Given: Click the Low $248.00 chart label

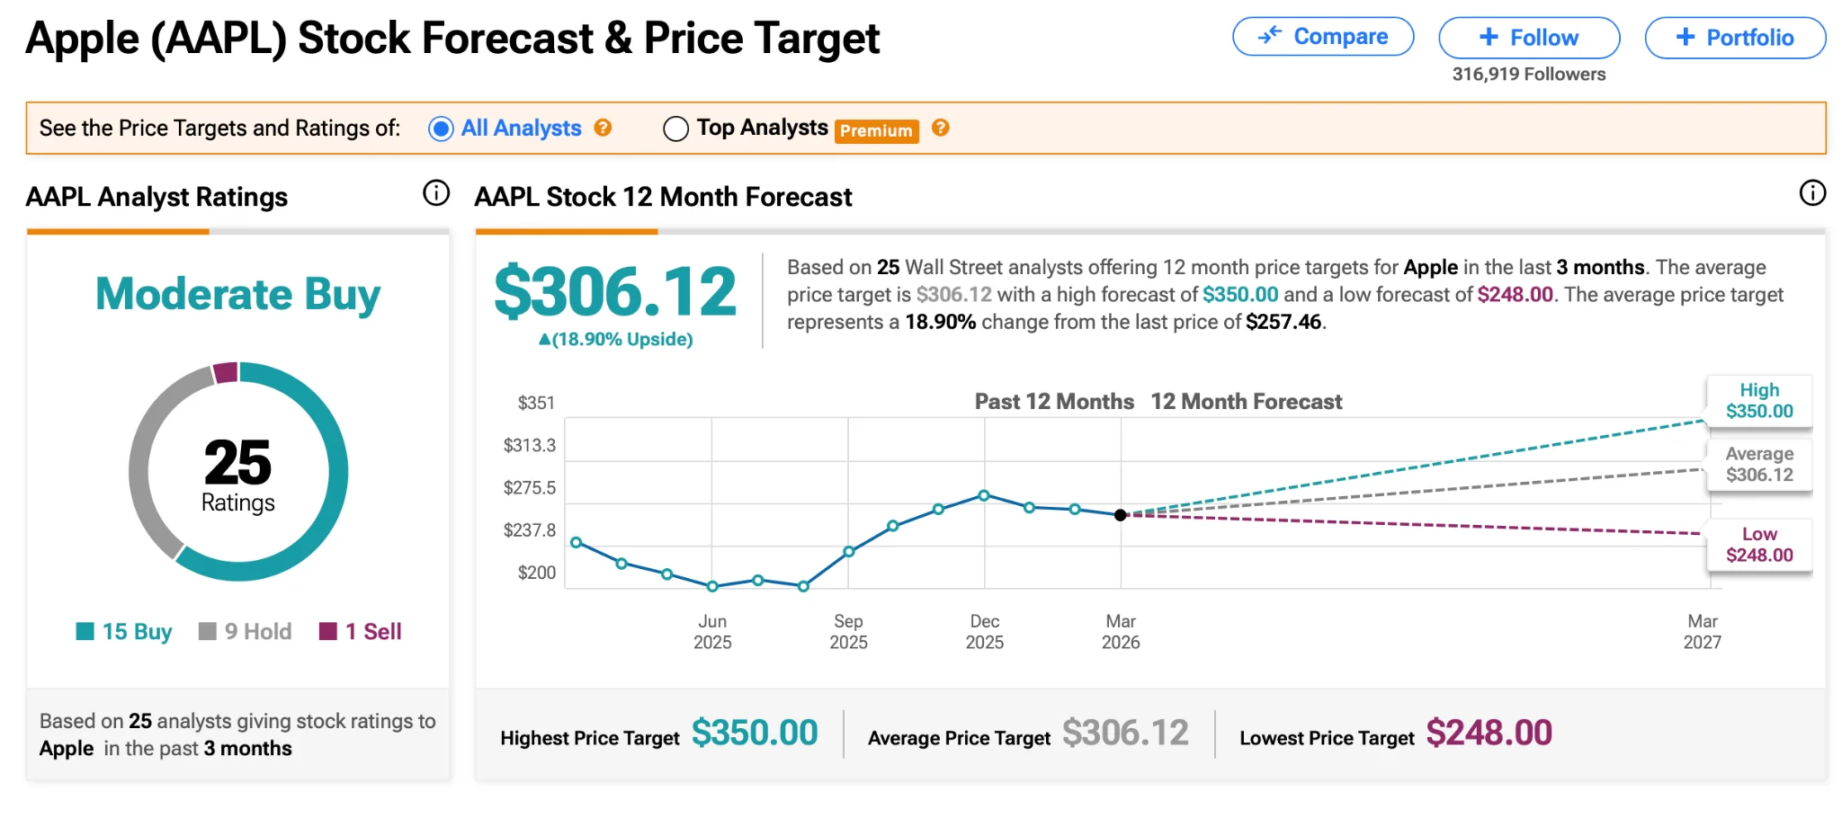Looking at the screenshot, I should pyautogui.click(x=1758, y=545).
